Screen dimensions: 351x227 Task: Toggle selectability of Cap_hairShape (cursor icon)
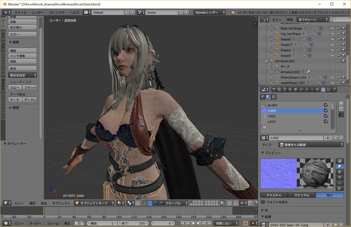coord(338,34)
